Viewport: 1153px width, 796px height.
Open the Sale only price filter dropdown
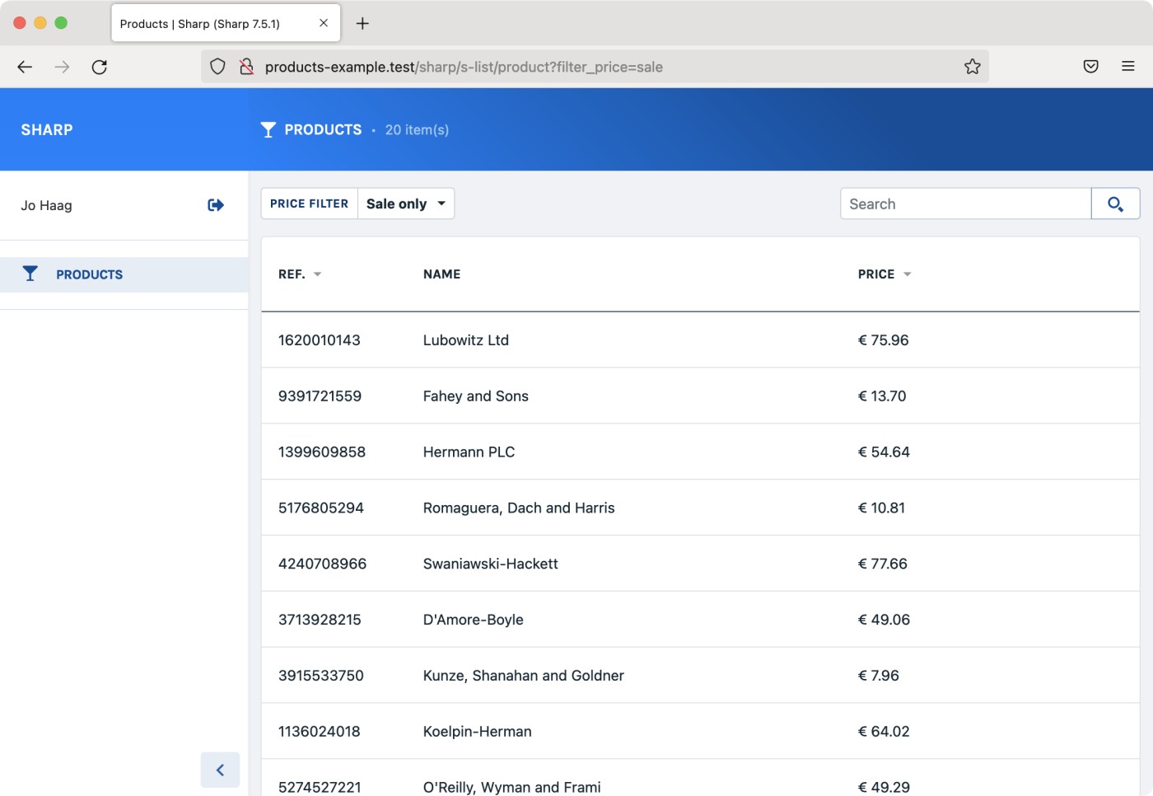(405, 204)
